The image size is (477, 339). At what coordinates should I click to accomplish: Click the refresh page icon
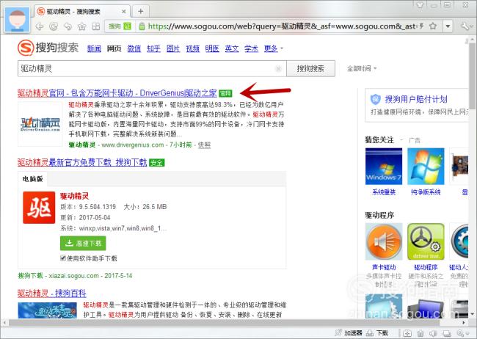pyautogui.click(x=54, y=26)
